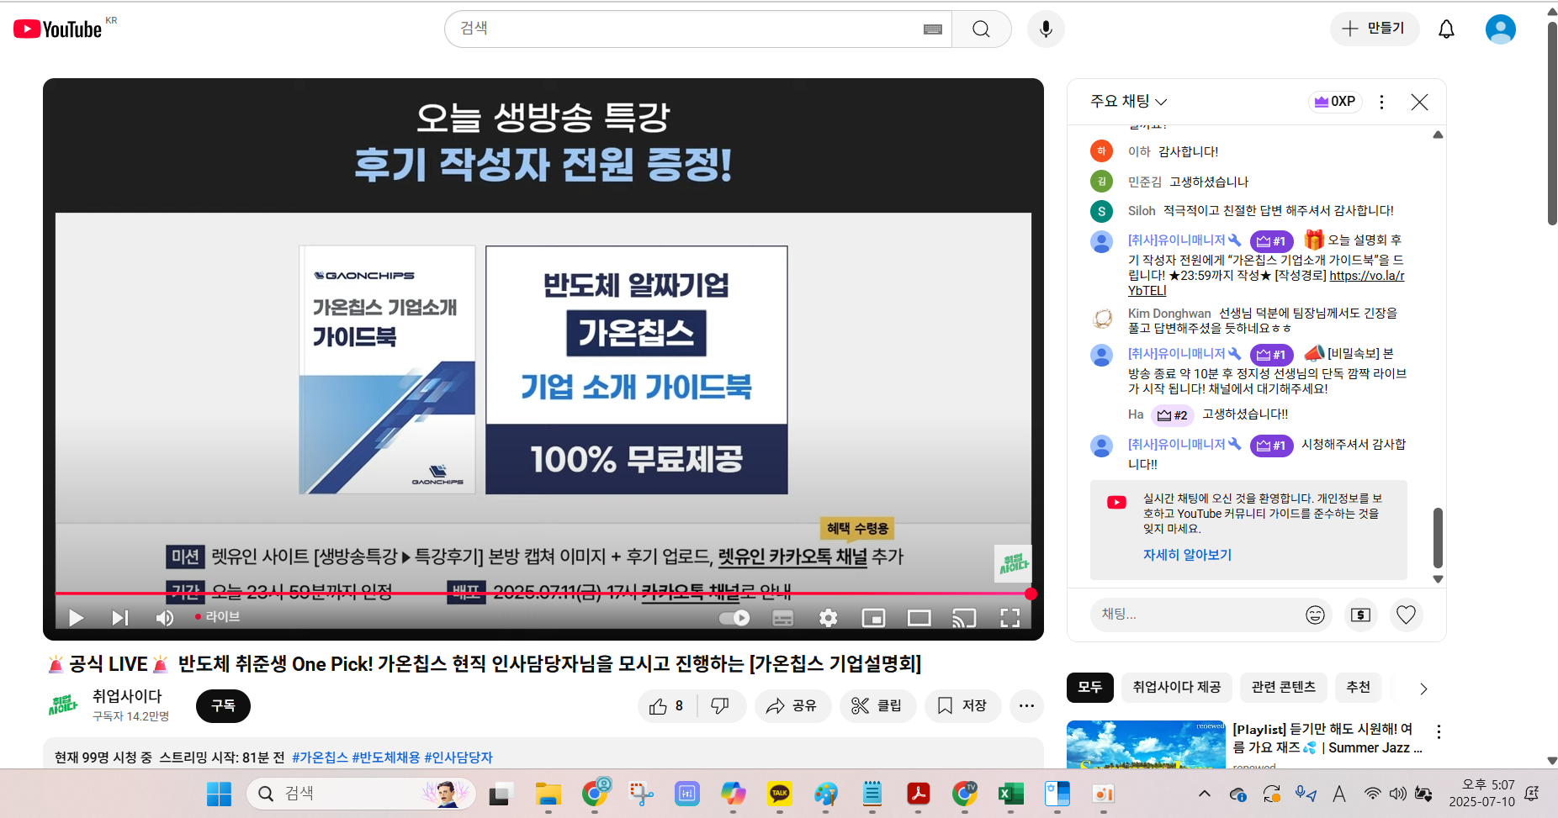Show hidden system tray icons
This screenshot has height=818, width=1558.
point(1205,794)
